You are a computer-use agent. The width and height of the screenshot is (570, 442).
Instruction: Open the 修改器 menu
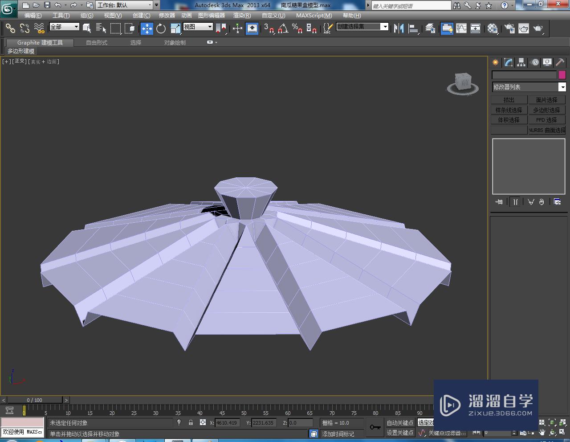167,16
